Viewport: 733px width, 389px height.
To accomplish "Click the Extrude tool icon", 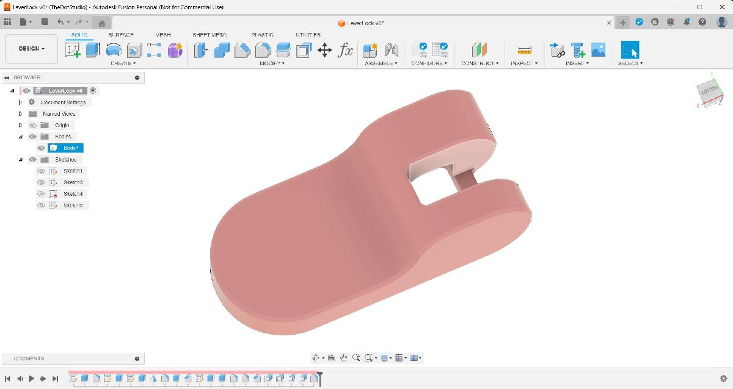I will pos(93,50).
